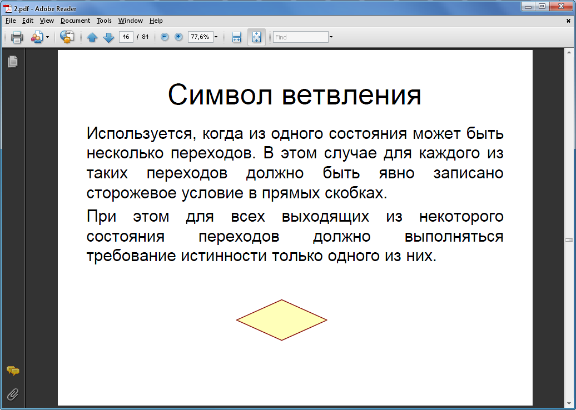Click the scrollbar up arrow
Image resolution: width=576 pixels, height=410 pixels.
569,52
